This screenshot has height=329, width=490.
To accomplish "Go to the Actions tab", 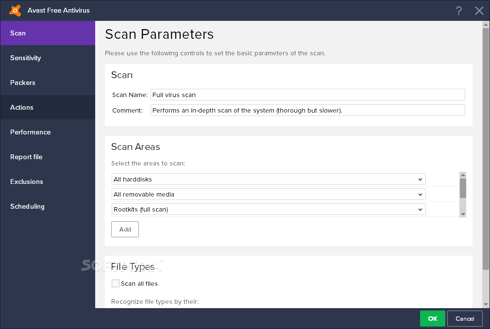I will (x=48, y=107).
